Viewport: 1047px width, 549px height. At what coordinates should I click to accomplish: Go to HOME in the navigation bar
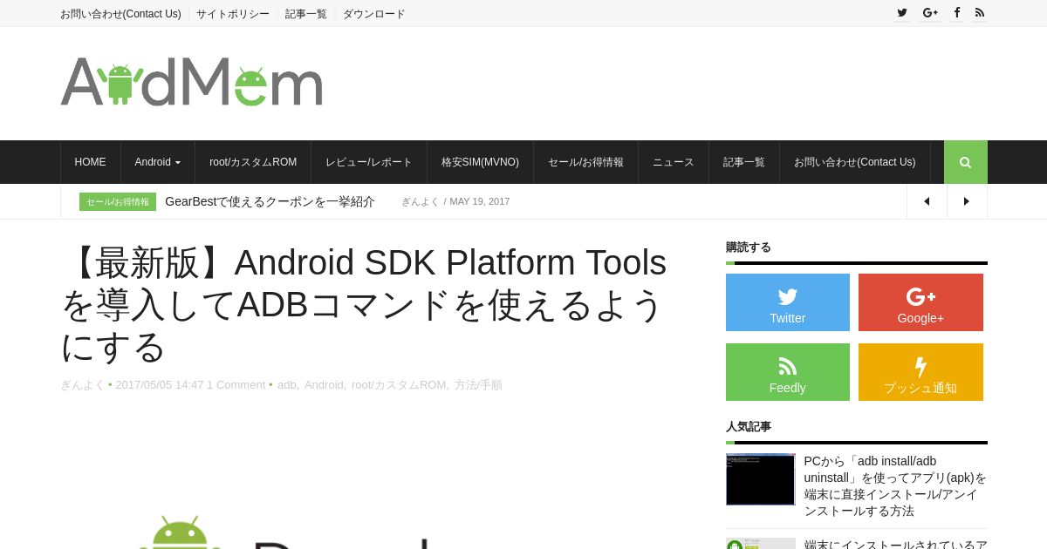[x=91, y=162]
